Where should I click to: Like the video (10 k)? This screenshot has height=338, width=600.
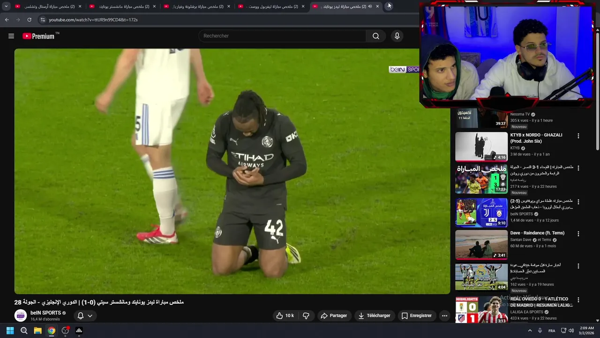click(x=285, y=315)
